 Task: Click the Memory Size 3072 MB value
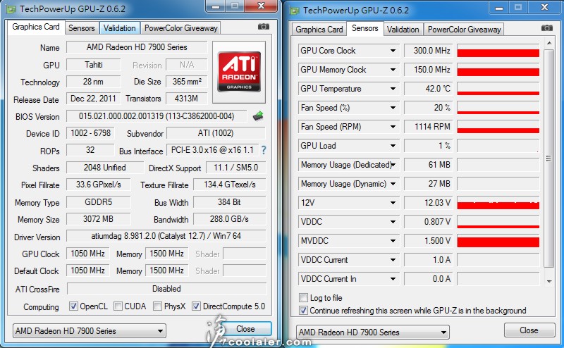(98, 219)
